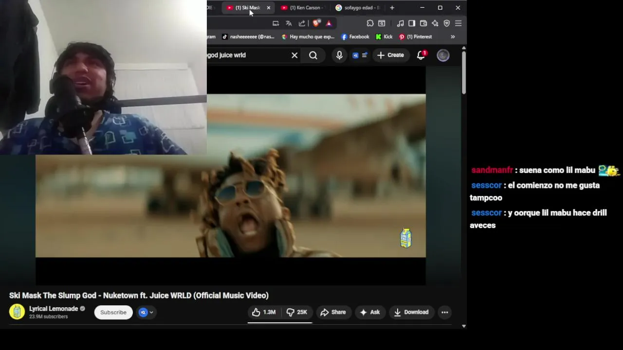Click sesscor's "lil mabu hace drill" message
This screenshot has height=350, width=623.
[538, 219]
